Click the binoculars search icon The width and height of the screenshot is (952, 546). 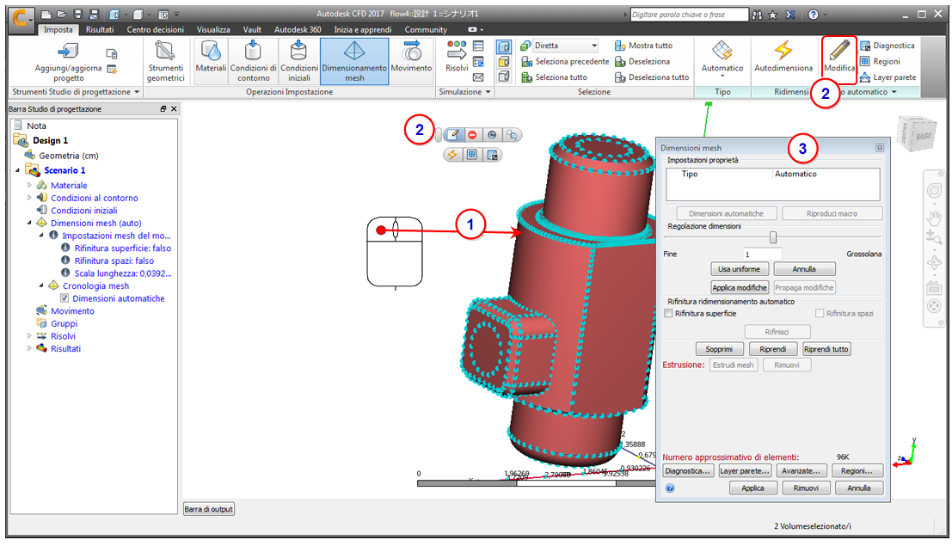(757, 15)
